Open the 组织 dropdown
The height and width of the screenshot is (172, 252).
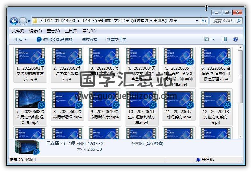[20, 39]
